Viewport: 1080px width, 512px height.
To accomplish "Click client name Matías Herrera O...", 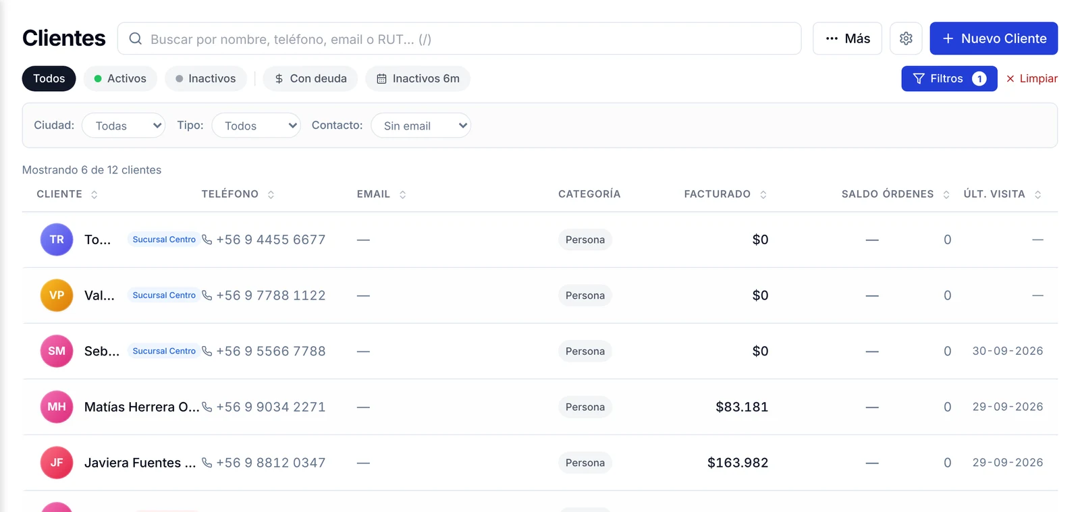I will tap(142, 407).
